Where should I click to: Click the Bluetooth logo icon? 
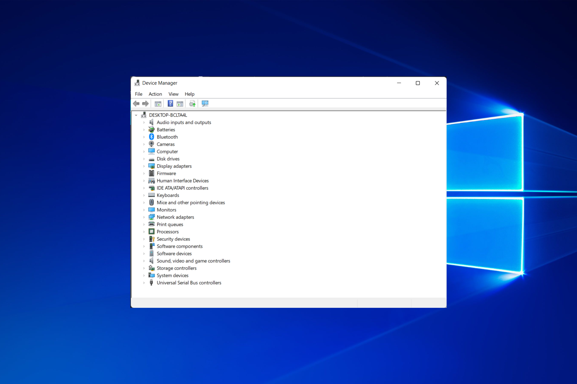tap(151, 137)
